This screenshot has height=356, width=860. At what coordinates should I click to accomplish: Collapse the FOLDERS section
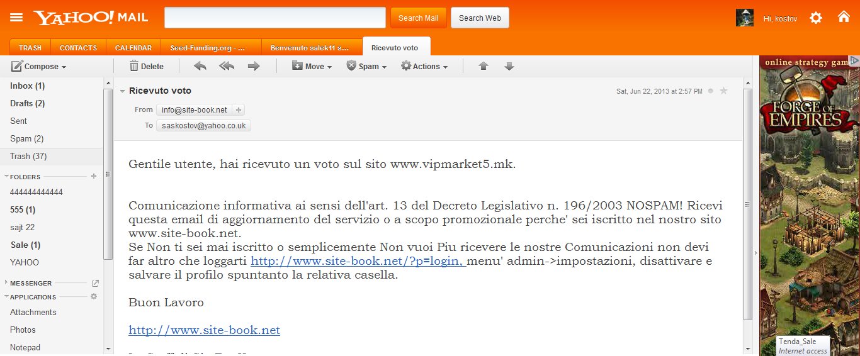tap(6, 177)
